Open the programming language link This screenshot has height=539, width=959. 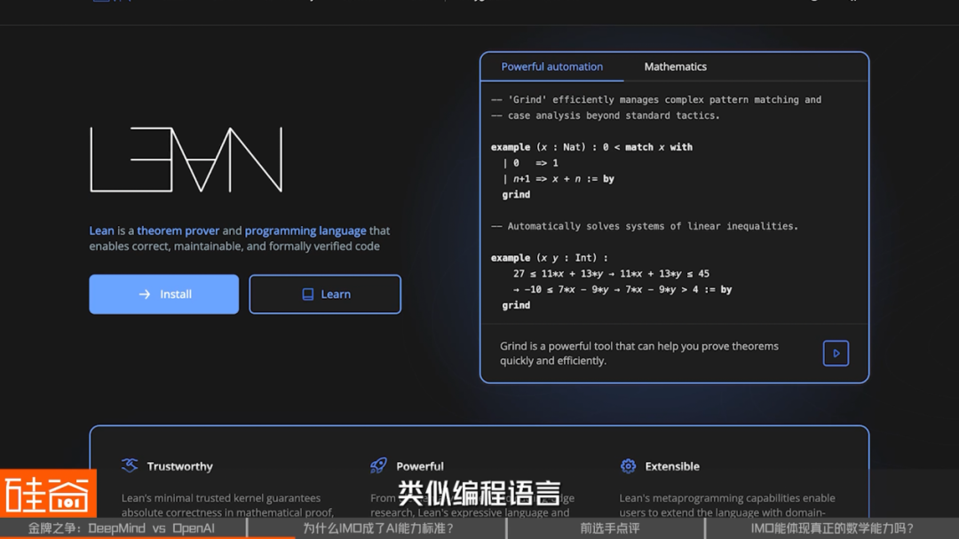click(305, 230)
